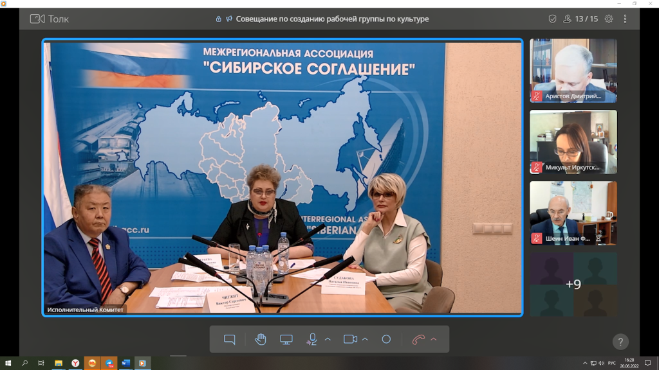
Task: Click the Толк logo in the header
Action: tap(49, 19)
